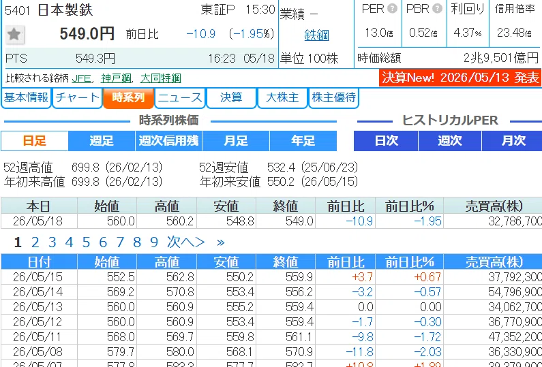
Task: Click the PTS price 549.3円
Action: [x=95, y=59]
